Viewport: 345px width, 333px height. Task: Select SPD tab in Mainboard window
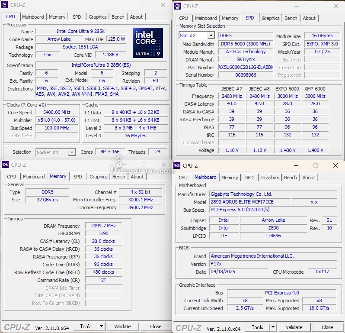pyautogui.click(x=249, y=178)
